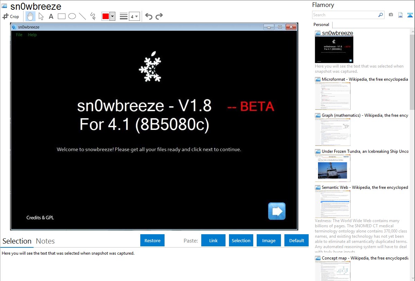Activate the hand pan tool

30,16
